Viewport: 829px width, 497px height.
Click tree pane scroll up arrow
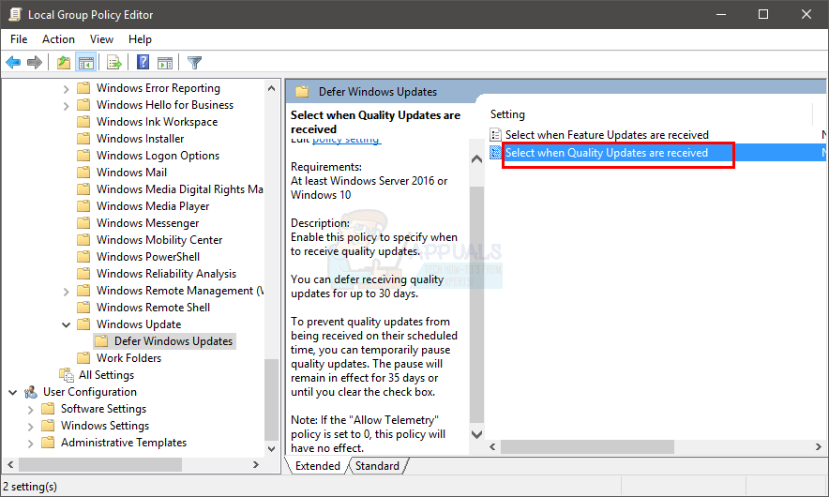[x=271, y=88]
